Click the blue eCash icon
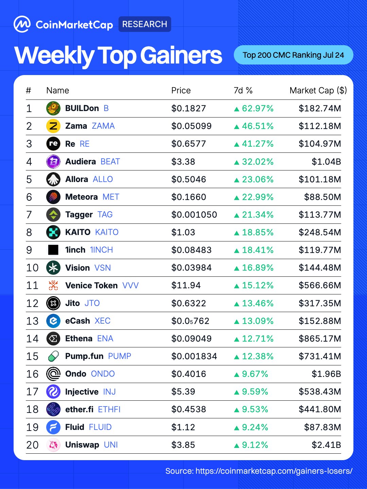 [x=53, y=321]
